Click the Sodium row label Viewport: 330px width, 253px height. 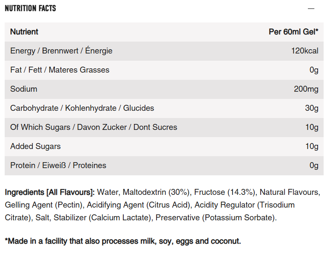pyautogui.click(x=24, y=89)
